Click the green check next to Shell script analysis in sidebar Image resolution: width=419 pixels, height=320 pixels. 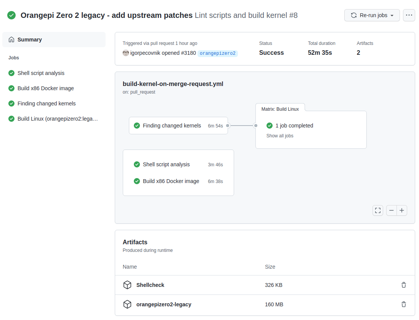click(11, 73)
